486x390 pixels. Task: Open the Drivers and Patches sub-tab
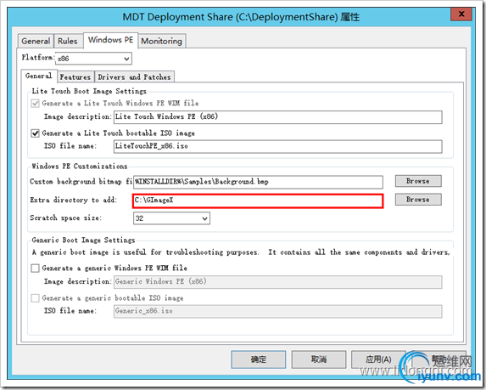pos(134,76)
